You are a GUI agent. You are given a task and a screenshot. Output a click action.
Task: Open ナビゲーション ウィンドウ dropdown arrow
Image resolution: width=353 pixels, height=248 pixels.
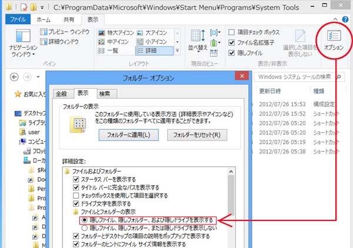[34, 54]
